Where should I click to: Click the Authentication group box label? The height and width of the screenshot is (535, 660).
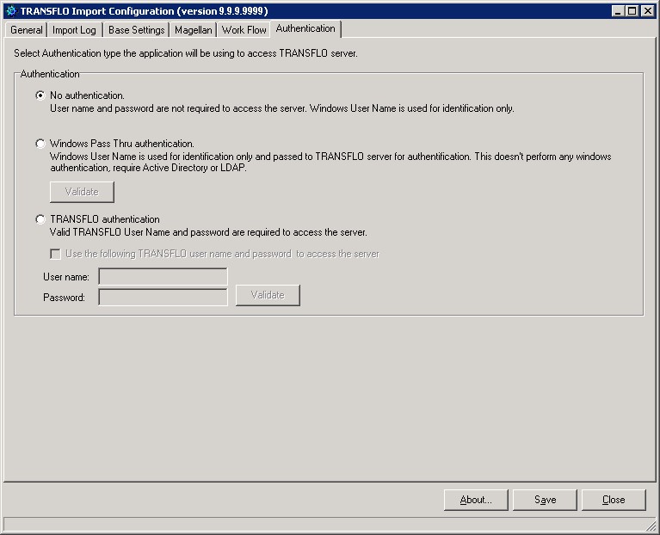tap(50, 74)
